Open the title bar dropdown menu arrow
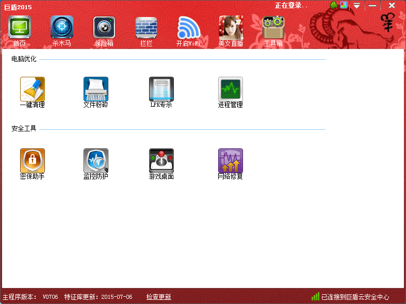Viewport: 406px width, 304px height. [x=357, y=6]
